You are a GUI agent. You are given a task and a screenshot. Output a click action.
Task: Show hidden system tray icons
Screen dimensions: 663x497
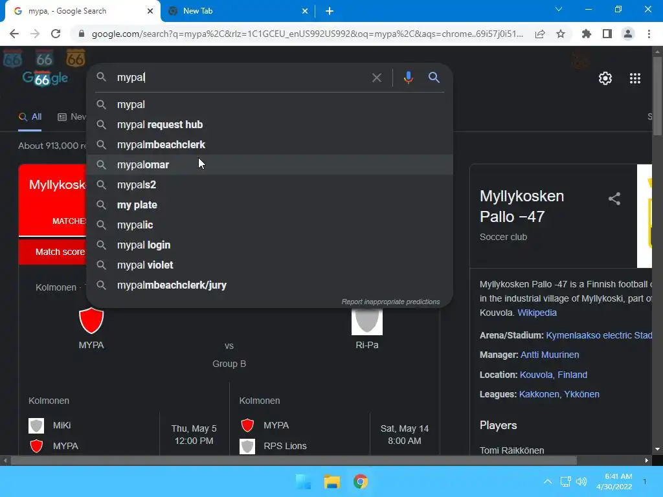[548, 481]
